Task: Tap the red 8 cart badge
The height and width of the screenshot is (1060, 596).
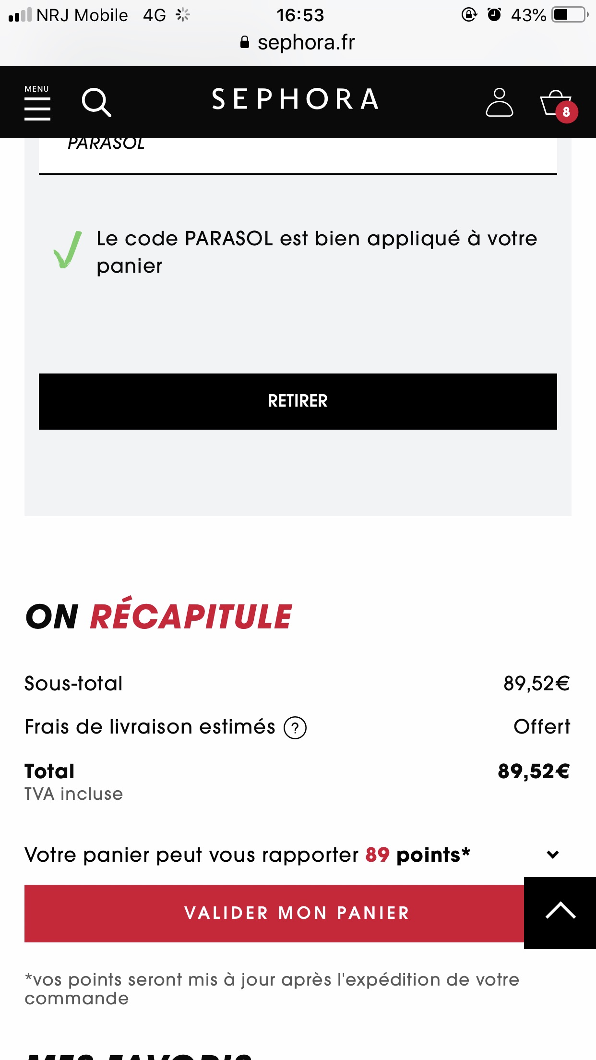Action: click(566, 112)
